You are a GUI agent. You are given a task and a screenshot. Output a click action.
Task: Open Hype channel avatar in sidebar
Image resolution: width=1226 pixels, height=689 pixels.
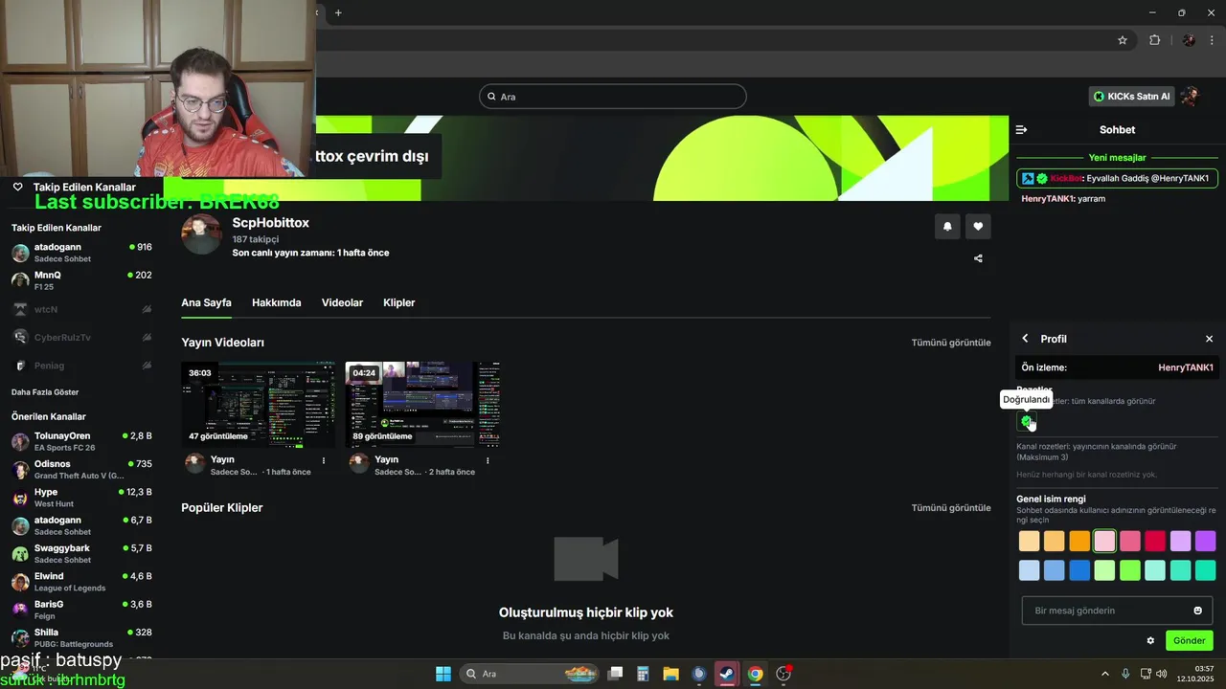point(20,498)
